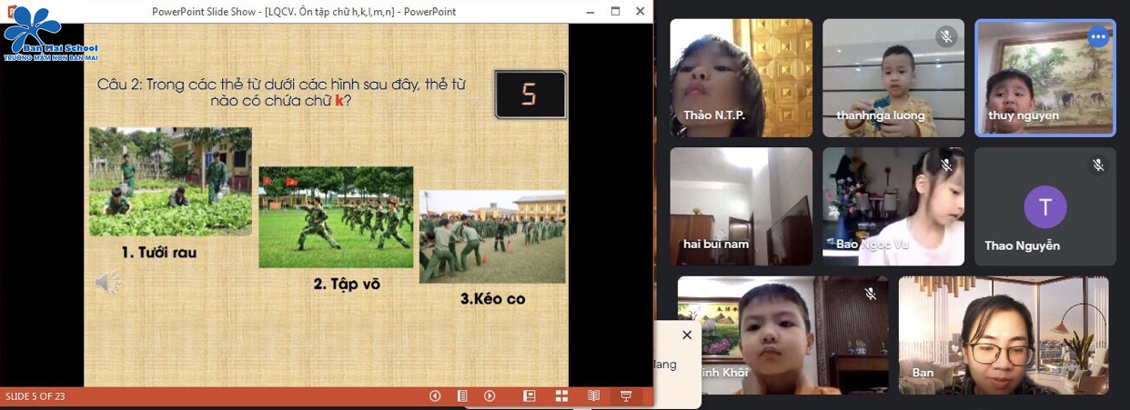This screenshot has height=410, width=1130.
Task: Open the slide show menu icon
Action: 462,396
